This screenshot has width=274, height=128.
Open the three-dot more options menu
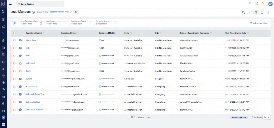coord(268,13)
